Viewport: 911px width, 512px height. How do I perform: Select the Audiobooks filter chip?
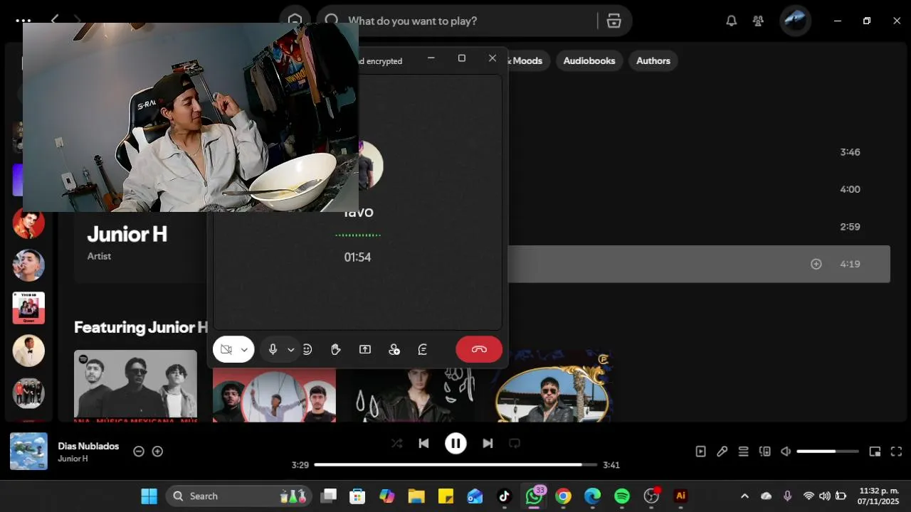point(589,60)
